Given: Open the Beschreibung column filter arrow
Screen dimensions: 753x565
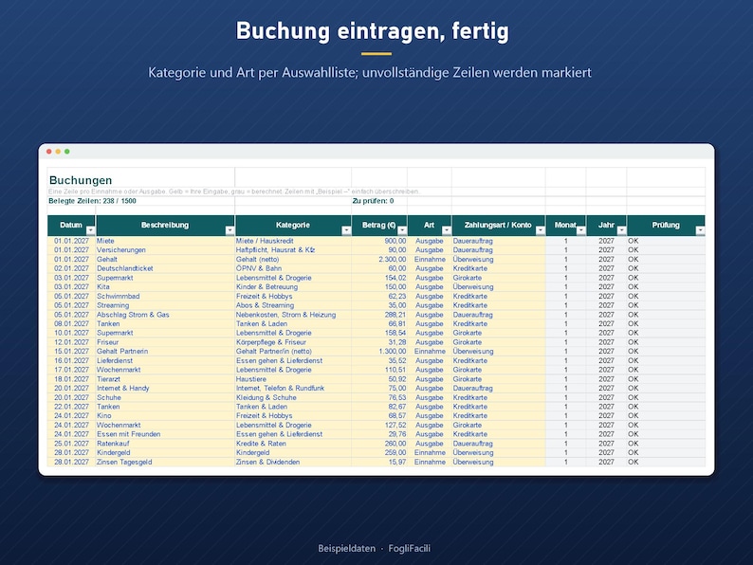Looking at the screenshot, I should [x=230, y=231].
